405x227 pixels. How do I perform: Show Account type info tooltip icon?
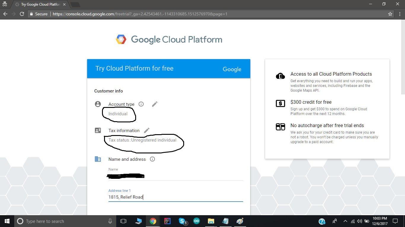[x=141, y=104]
